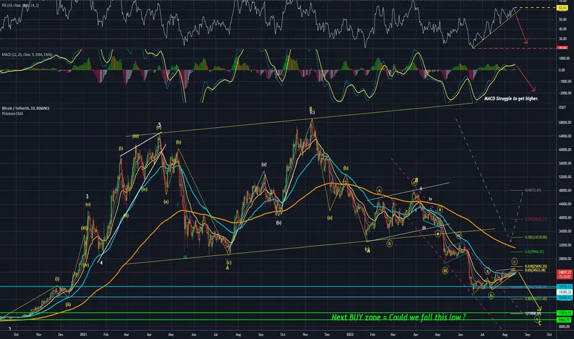574x339 pixels.
Task: Click the 8000.00 price axis label
Action: (564, 327)
